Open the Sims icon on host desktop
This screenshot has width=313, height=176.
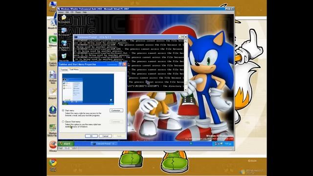tap(53, 111)
